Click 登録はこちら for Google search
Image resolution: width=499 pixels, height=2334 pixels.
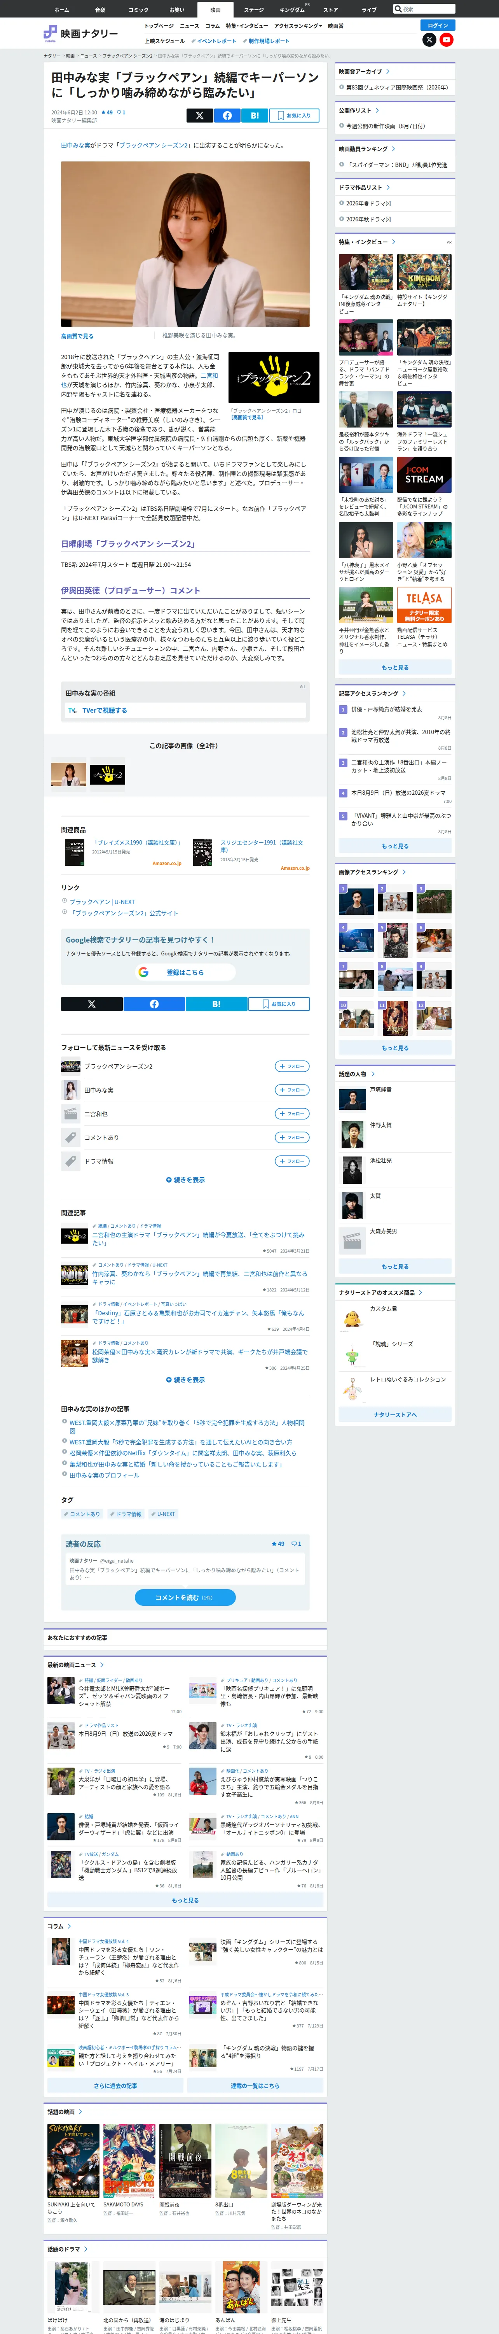185,972
